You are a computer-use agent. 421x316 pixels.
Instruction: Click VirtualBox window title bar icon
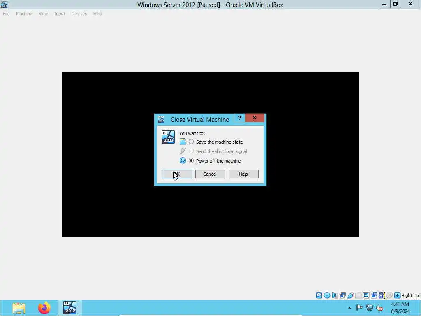(x=4, y=4)
